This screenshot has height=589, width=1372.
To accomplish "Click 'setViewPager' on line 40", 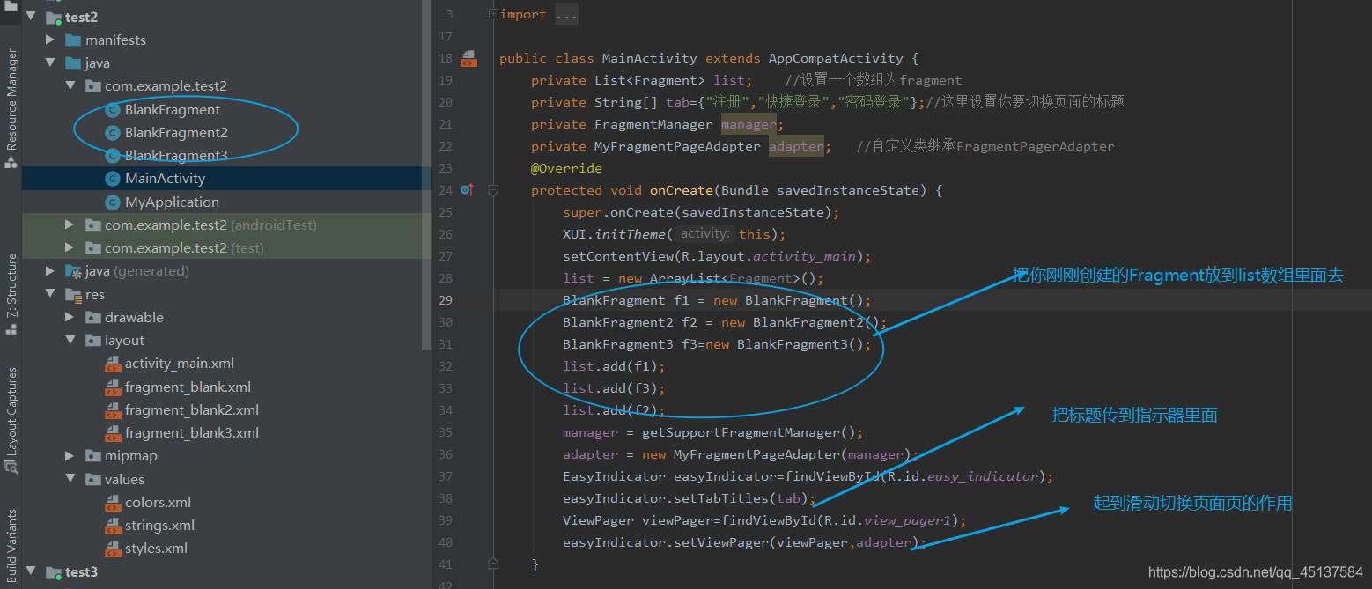I will click(x=721, y=542).
